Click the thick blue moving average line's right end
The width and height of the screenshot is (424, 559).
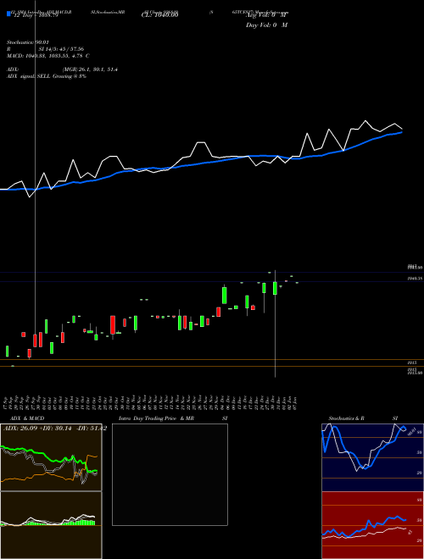[x=401, y=132]
